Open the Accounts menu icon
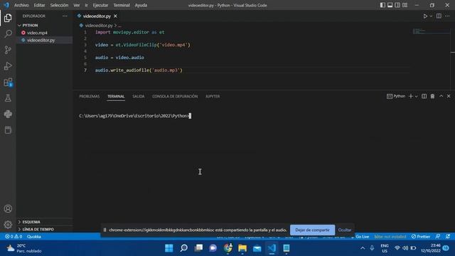This screenshot has width=455, height=256. pos(8,208)
